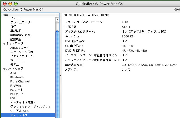
Task: Collapse the ネットワーク disclosure triangle
Action: (4, 43)
